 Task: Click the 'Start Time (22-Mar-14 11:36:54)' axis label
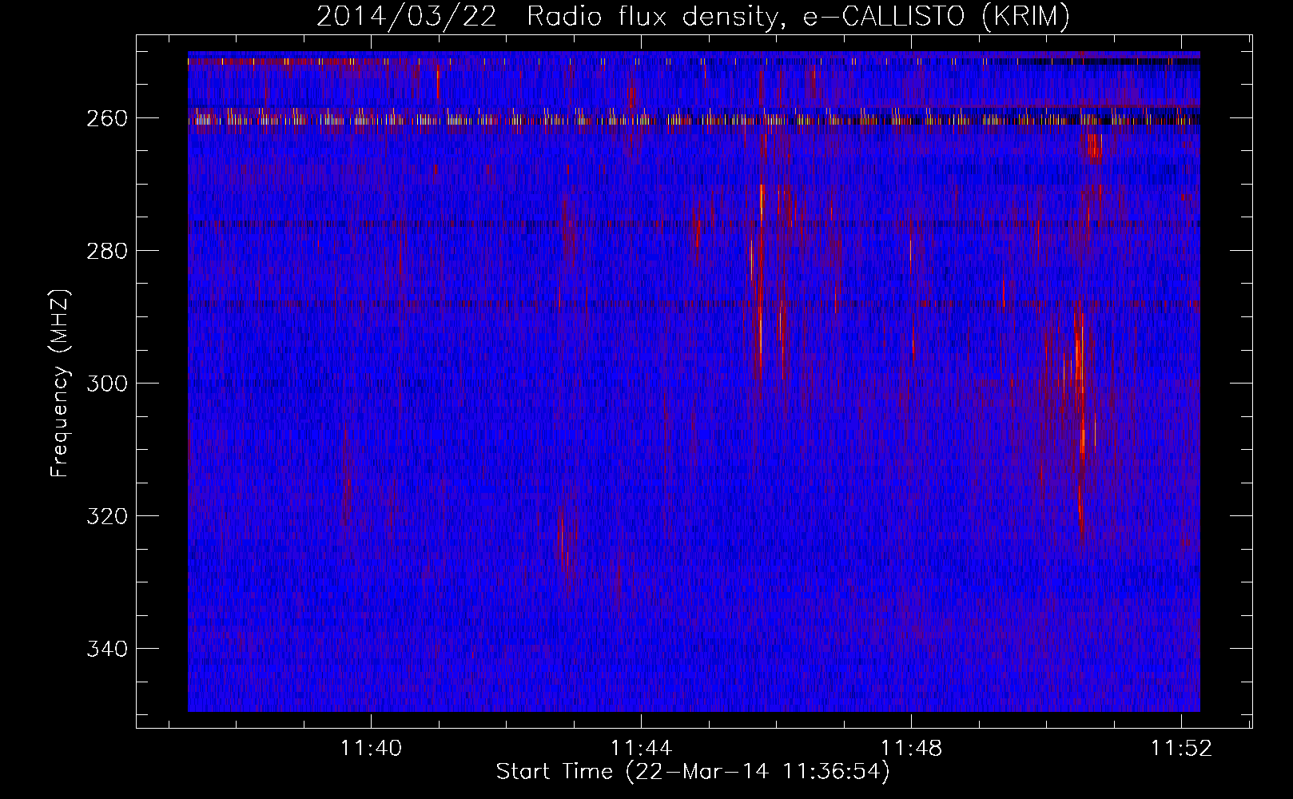coord(693,772)
